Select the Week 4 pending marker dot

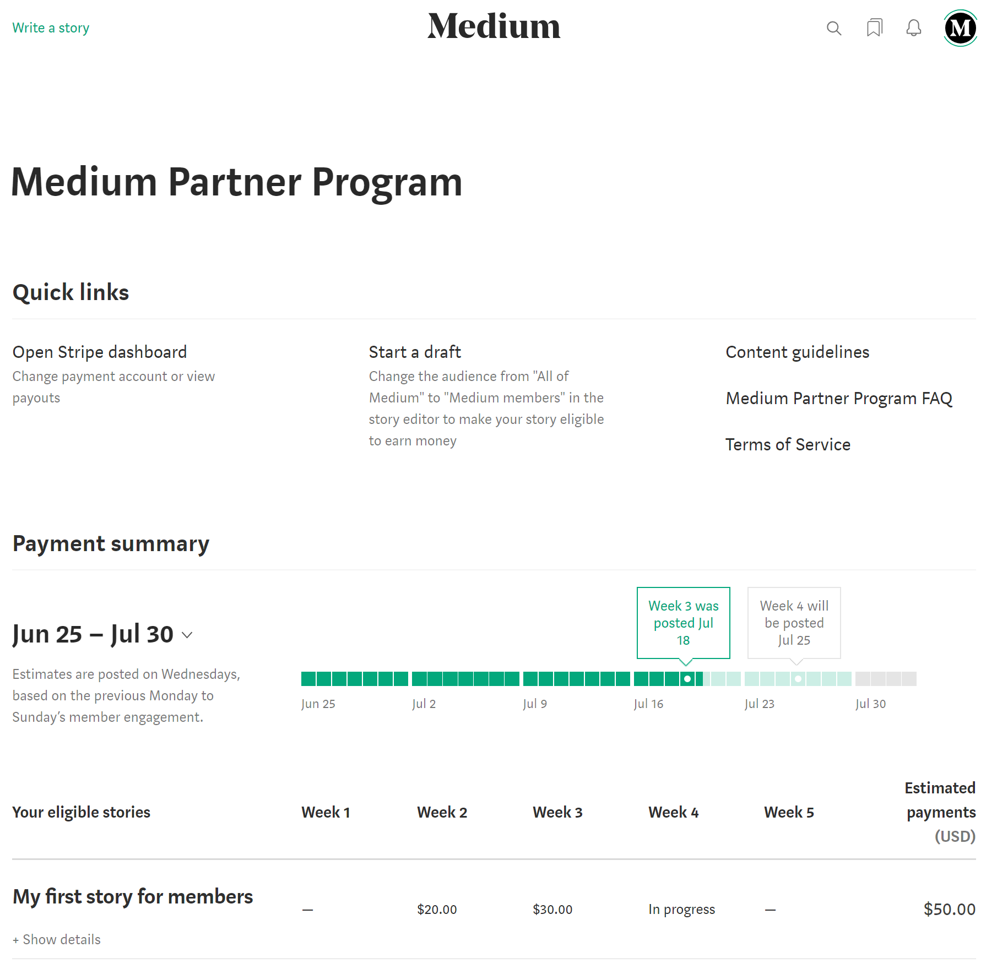798,679
